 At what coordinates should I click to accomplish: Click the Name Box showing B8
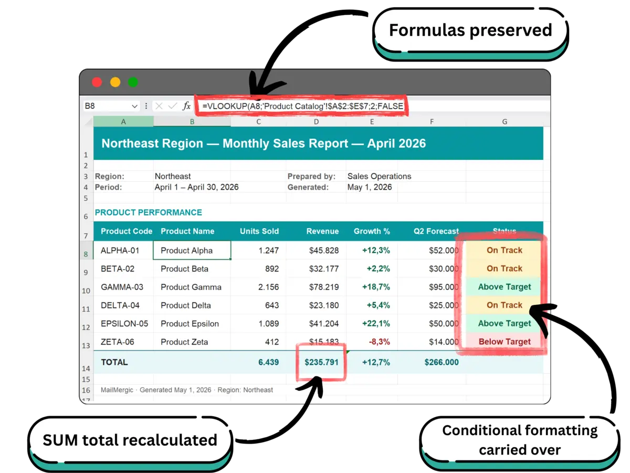111,106
